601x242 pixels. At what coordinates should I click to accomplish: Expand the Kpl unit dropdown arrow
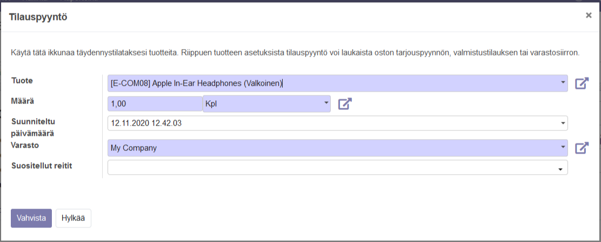pyautogui.click(x=326, y=102)
